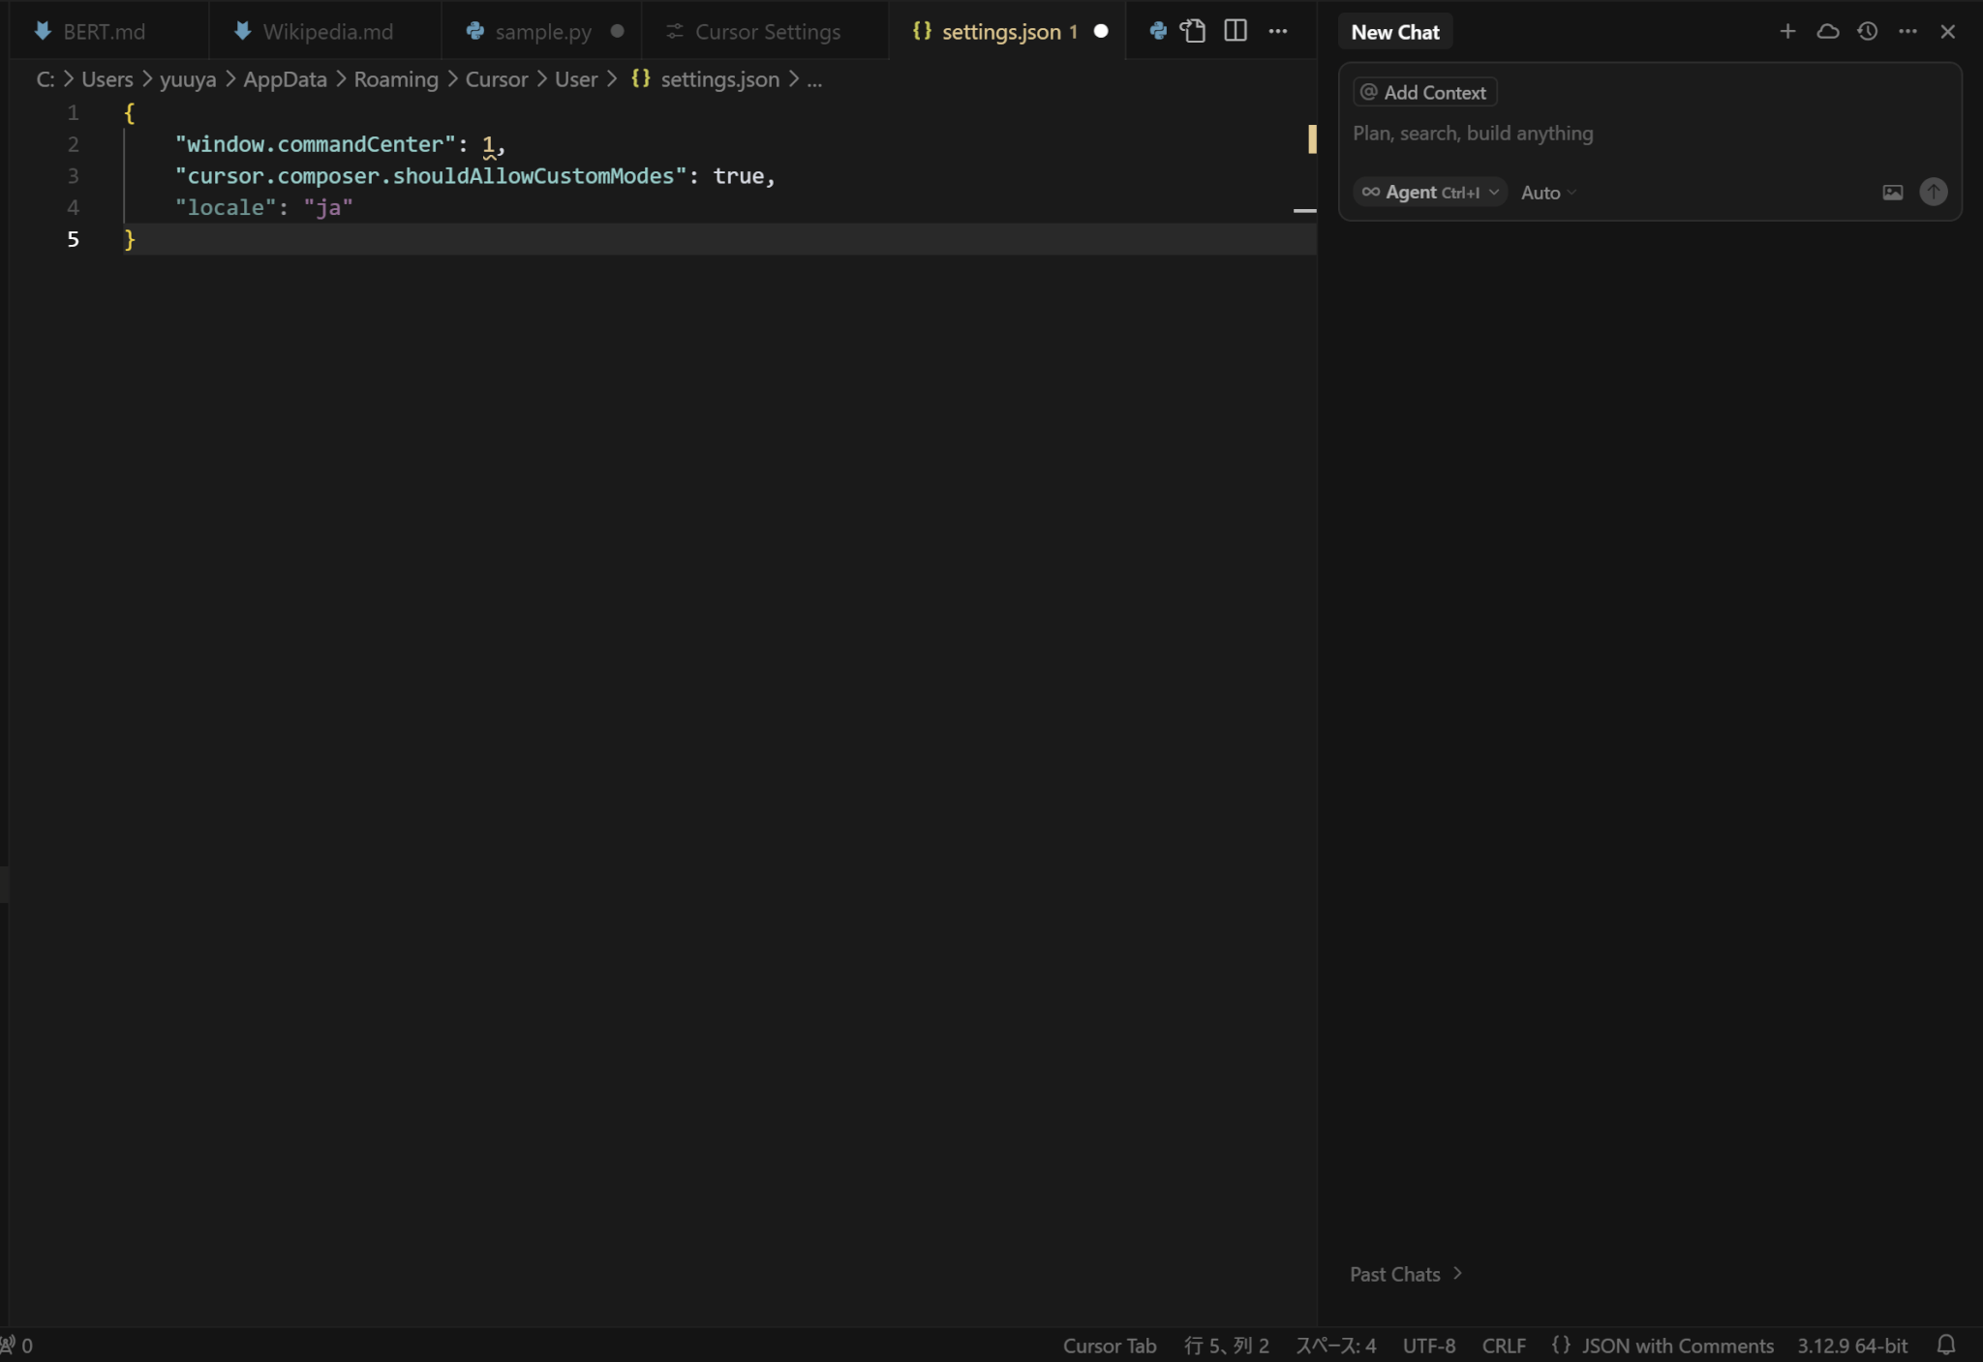The height and width of the screenshot is (1362, 1983).
Task: Change indentation via 'スペース: 4'
Action: pyautogui.click(x=1335, y=1346)
